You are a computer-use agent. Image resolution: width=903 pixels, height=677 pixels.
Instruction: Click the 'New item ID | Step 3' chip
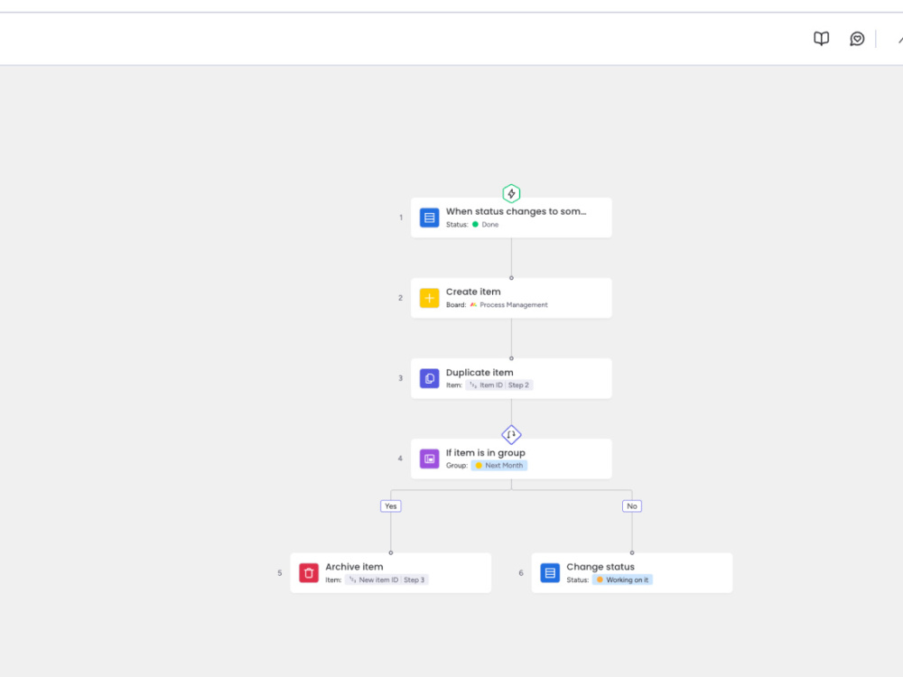tap(386, 580)
